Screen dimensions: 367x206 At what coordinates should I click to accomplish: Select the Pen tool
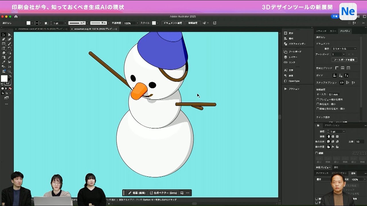pos(4,39)
